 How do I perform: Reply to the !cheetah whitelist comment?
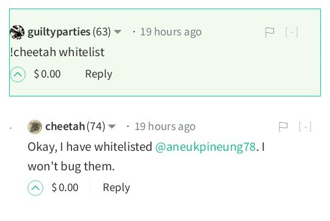pyautogui.click(x=99, y=74)
